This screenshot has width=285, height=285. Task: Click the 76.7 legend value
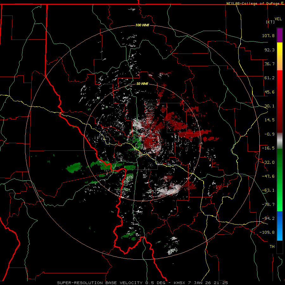coord(269,64)
